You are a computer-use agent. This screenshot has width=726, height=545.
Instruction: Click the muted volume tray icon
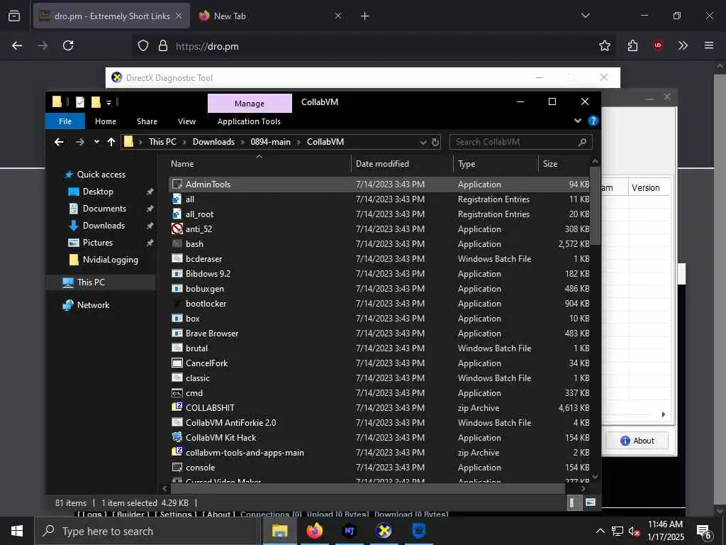coord(634,531)
